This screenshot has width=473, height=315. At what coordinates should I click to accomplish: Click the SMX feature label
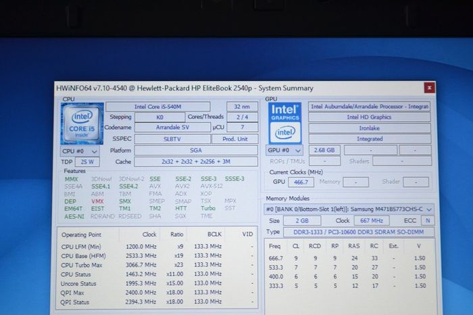pos(125,201)
